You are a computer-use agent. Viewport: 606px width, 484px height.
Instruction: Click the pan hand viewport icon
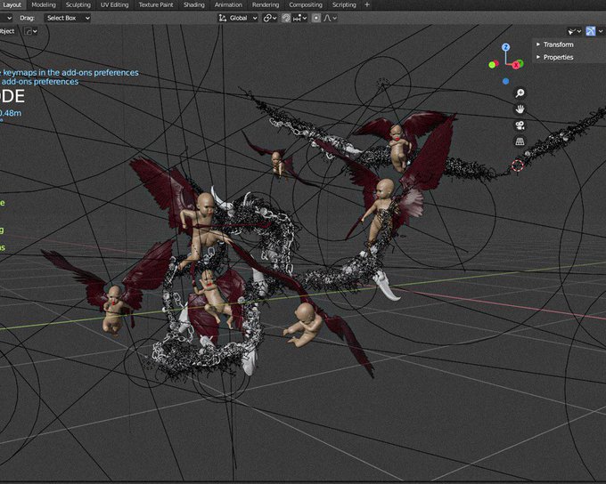(520, 109)
